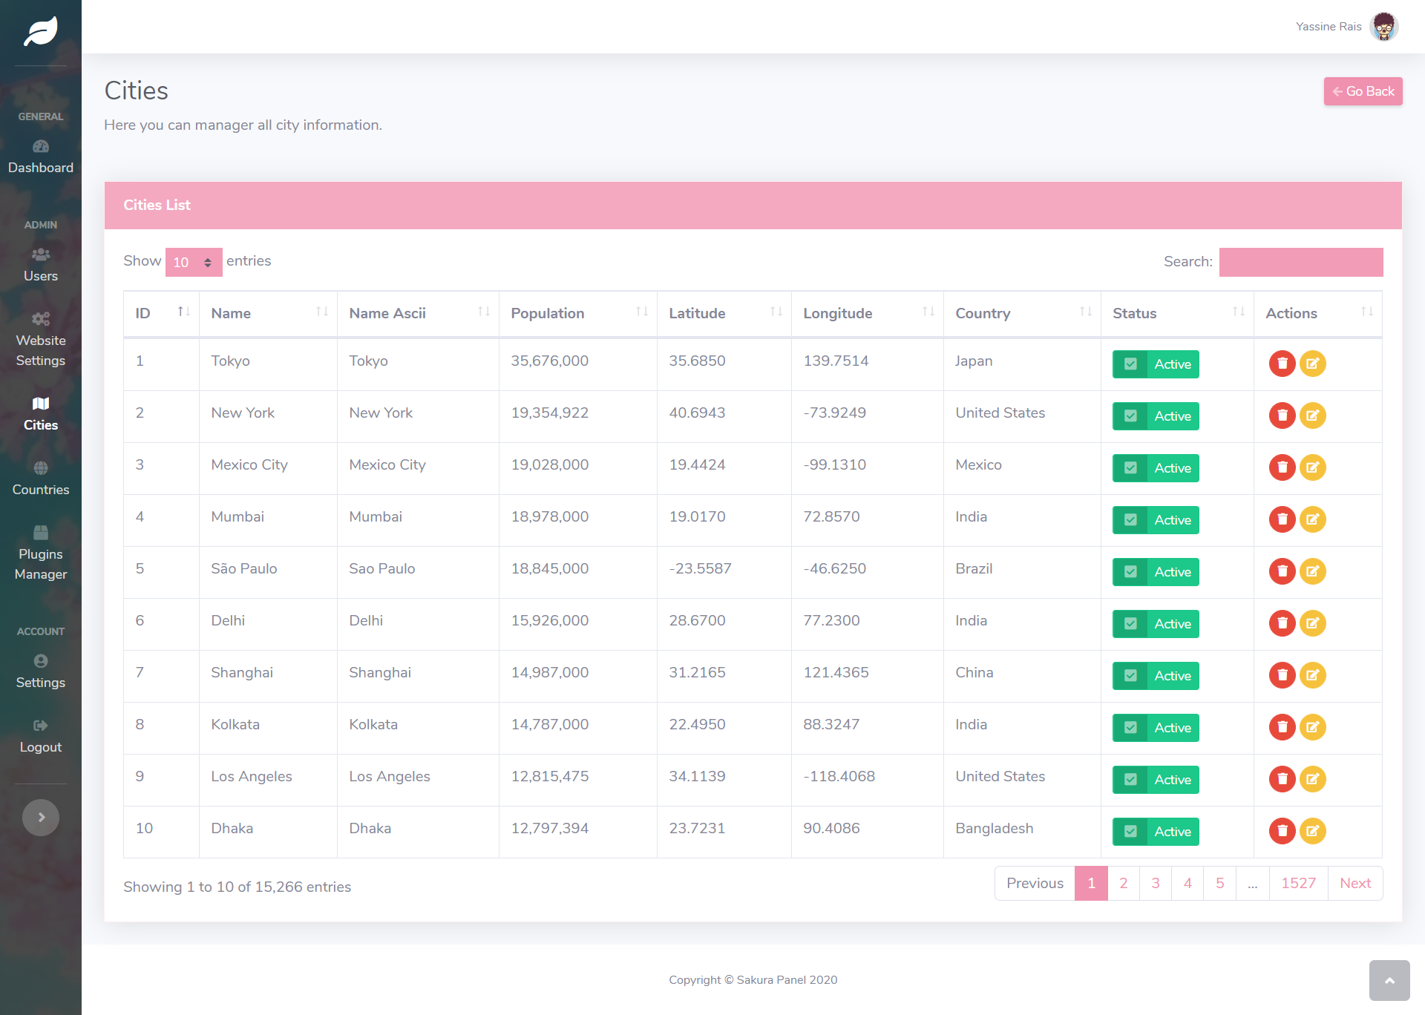This screenshot has width=1425, height=1015.
Task: Sort table by Latitude column
Action: click(724, 313)
